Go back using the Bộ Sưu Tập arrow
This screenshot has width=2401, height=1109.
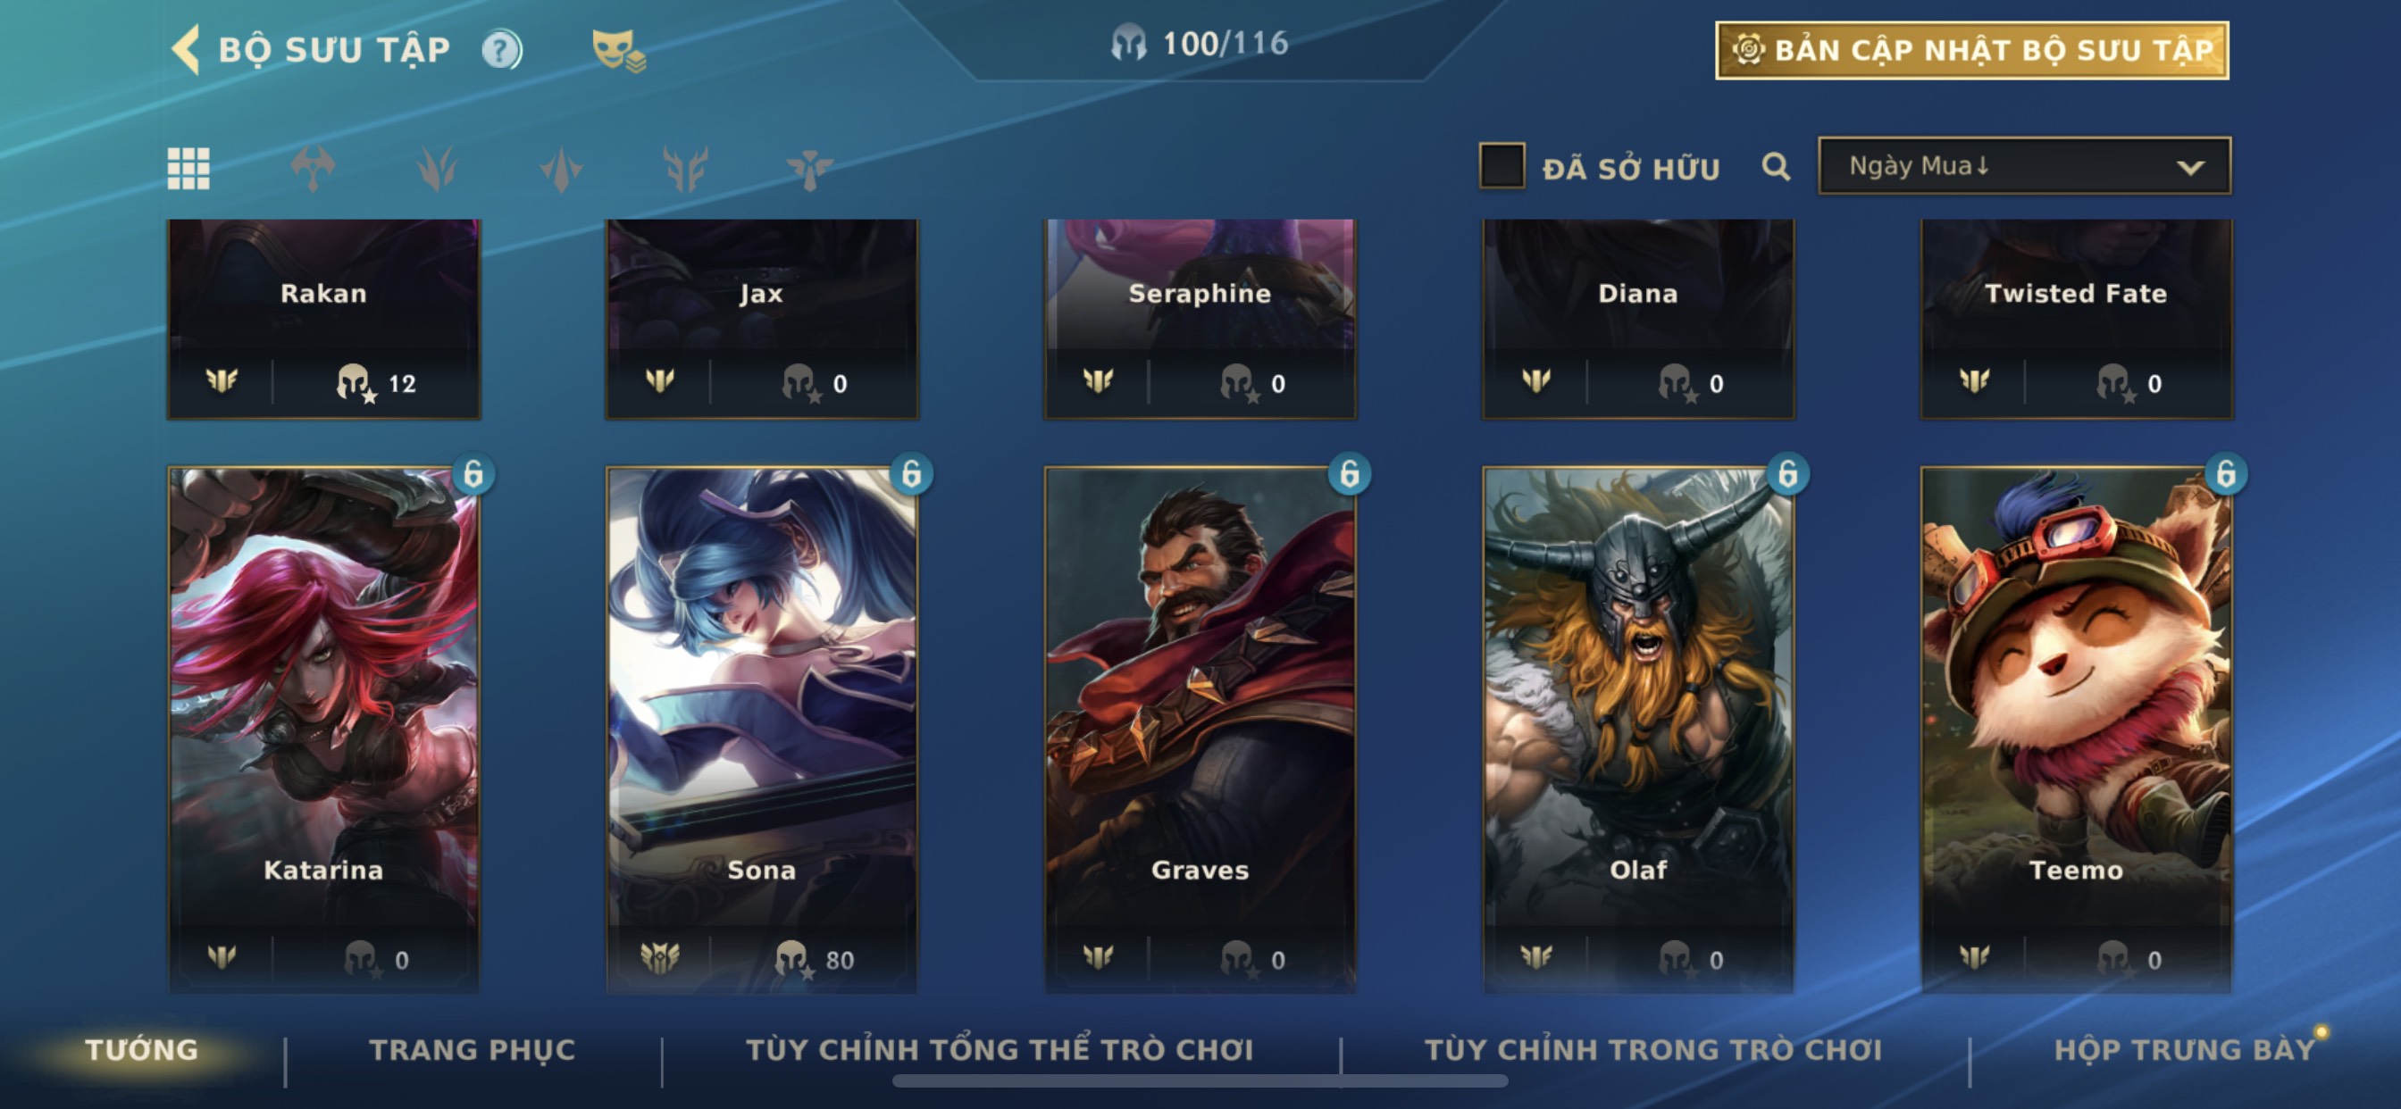coord(186,48)
